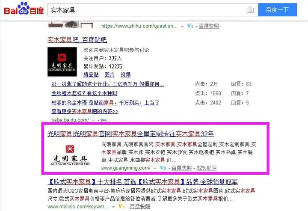Open the 92%好评 rating link
Viewport: 308px width, 211px height.
pyautogui.click(x=207, y=168)
